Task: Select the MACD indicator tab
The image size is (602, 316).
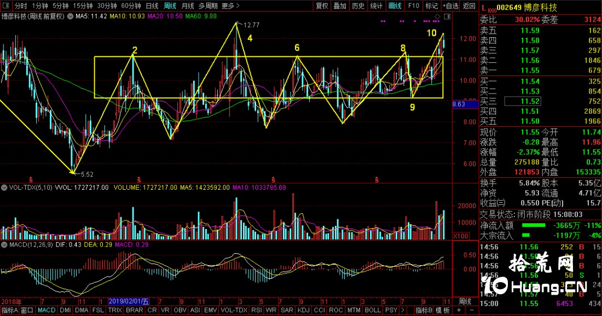Action: click(x=47, y=310)
